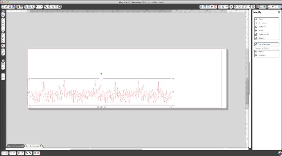This screenshot has width=282, height=156.
Task: Click the Zoom In magnifier icon
Action: [46, 7]
